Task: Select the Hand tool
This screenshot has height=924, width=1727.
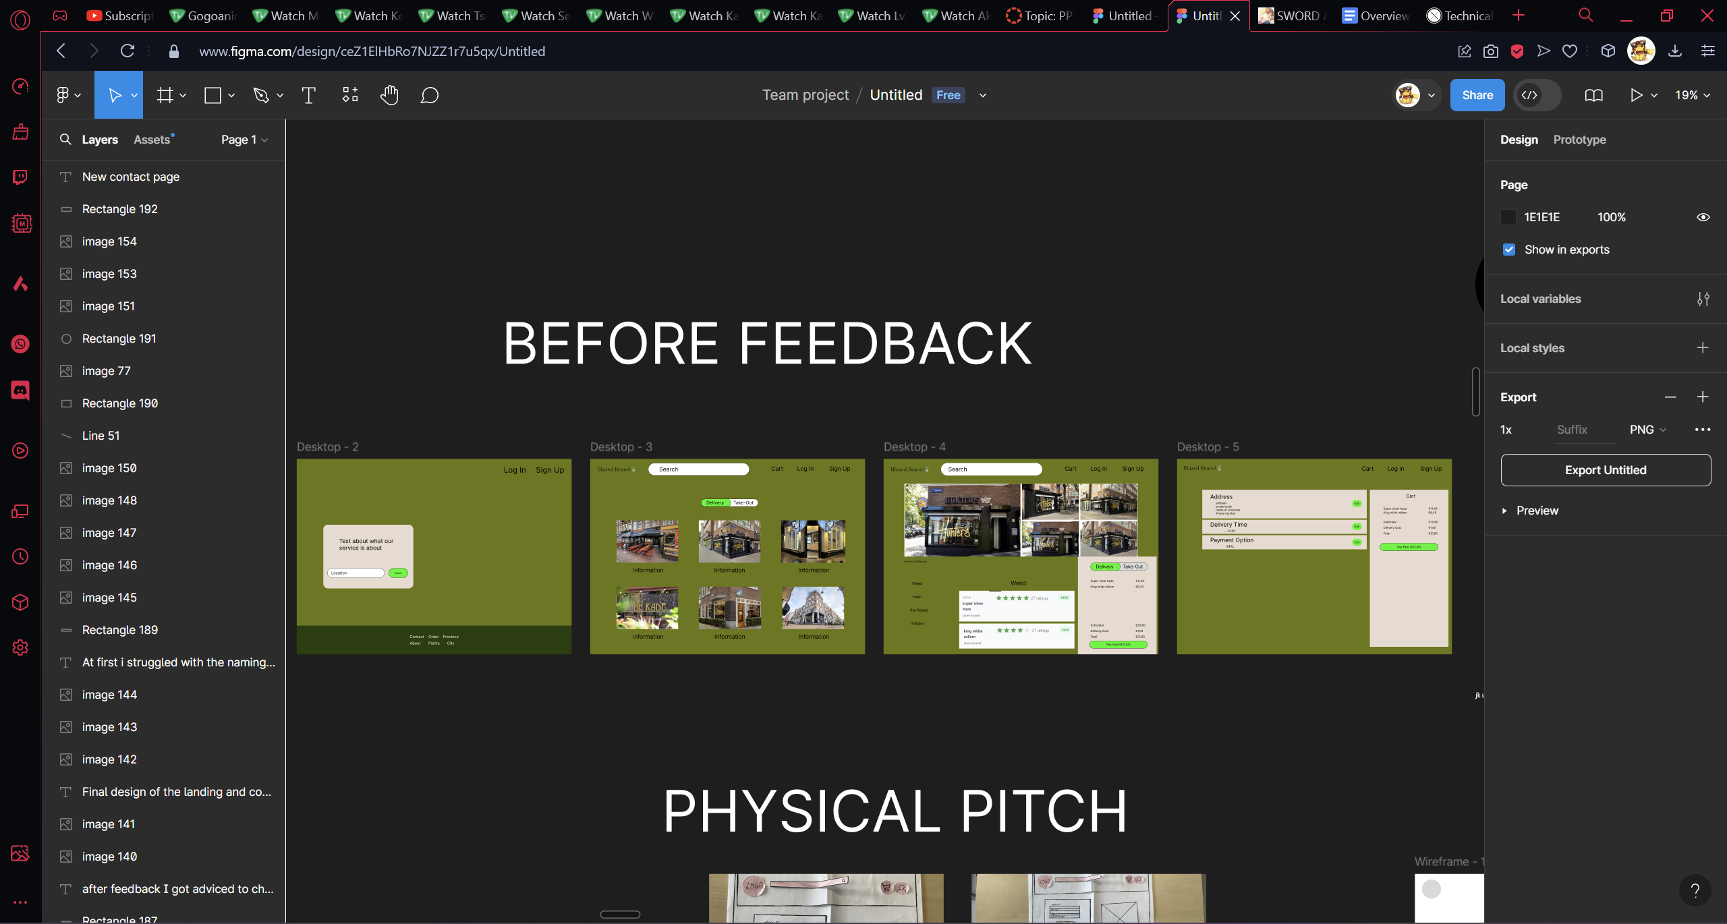Action: point(389,95)
